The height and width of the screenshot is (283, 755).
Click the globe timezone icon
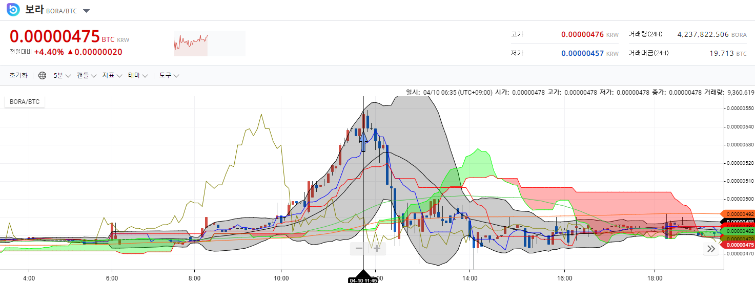(x=42, y=76)
